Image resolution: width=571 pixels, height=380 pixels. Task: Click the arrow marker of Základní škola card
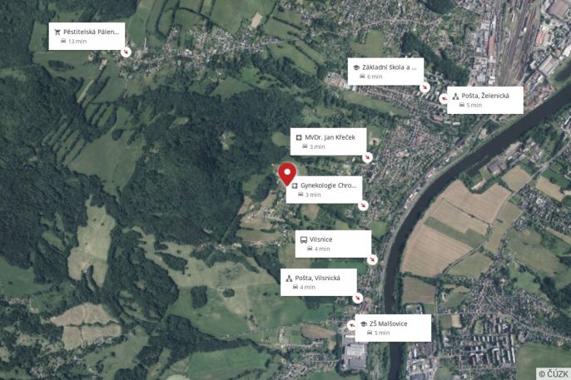pos(425,87)
